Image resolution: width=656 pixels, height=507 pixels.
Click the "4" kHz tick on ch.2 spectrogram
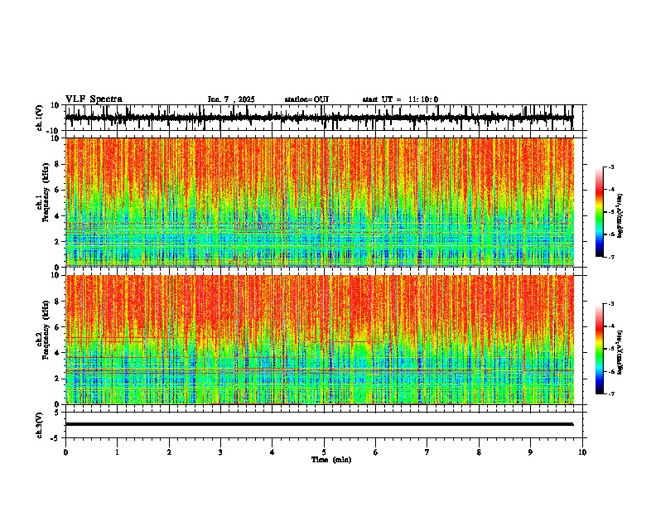(58, 353)
